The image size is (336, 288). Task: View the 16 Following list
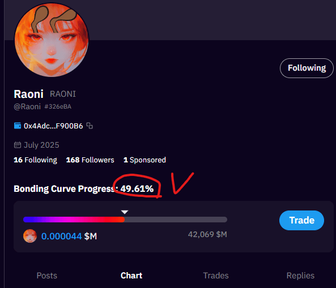point(35,160)
